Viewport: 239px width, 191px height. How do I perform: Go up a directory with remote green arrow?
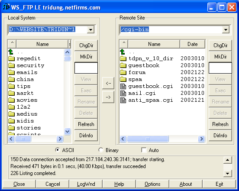[123, 52]
